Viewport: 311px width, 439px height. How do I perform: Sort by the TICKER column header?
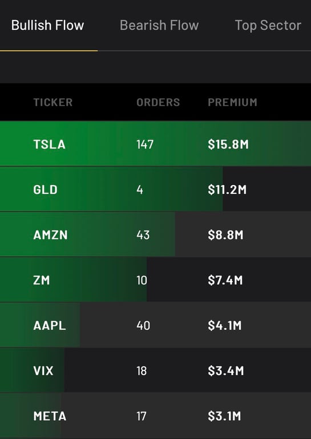[53, 102]
